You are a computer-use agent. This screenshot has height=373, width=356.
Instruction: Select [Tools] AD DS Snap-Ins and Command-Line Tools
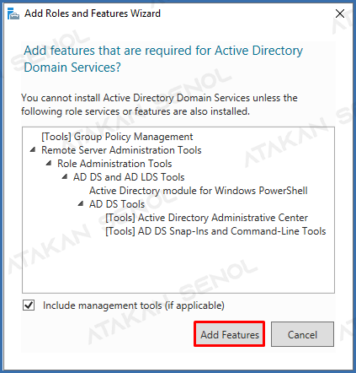point(215,231)
